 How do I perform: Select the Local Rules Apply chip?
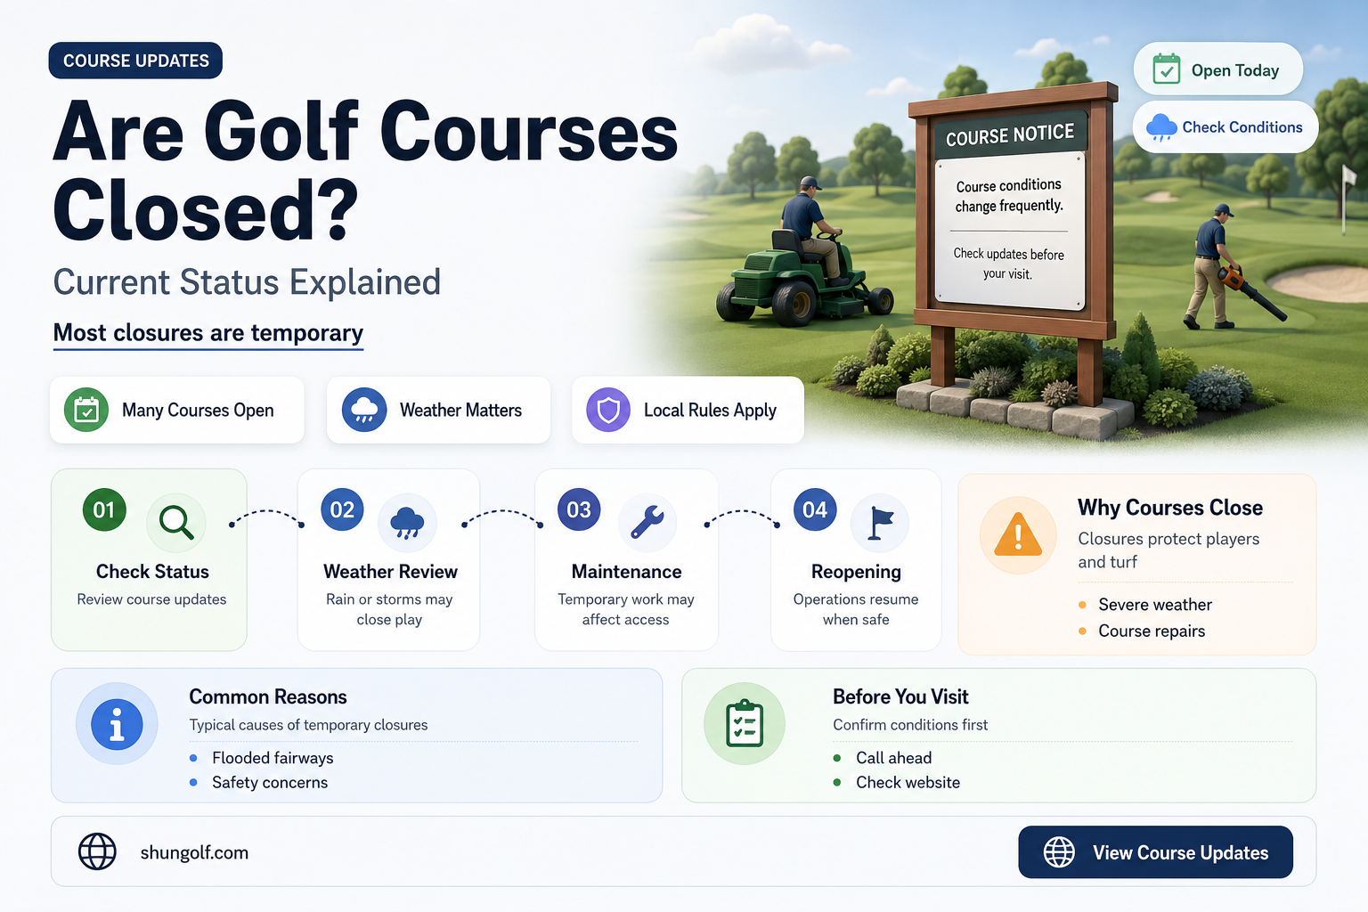[x=688, y=410]
